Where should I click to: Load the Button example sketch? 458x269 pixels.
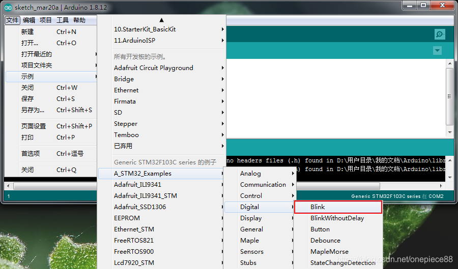[x=338, y=229]
